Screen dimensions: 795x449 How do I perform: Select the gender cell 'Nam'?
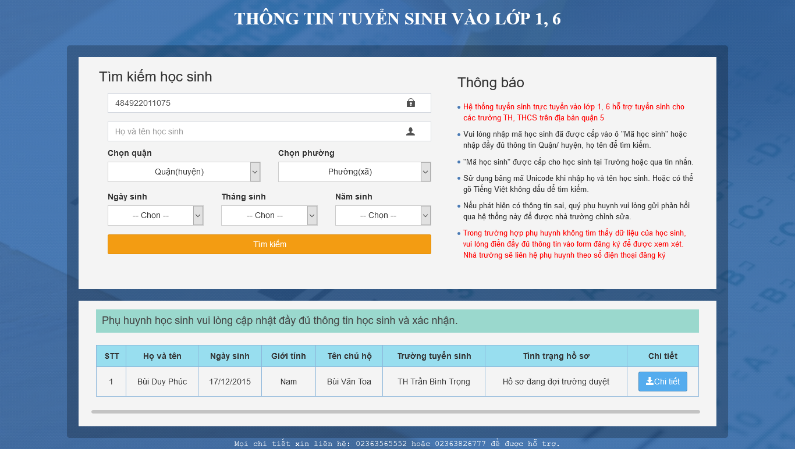point(289,382)
